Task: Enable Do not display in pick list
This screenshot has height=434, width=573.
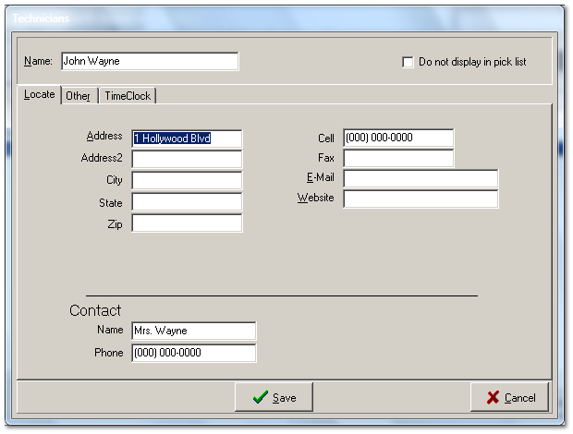Action: pyautogui.click(x=408, y=62)
